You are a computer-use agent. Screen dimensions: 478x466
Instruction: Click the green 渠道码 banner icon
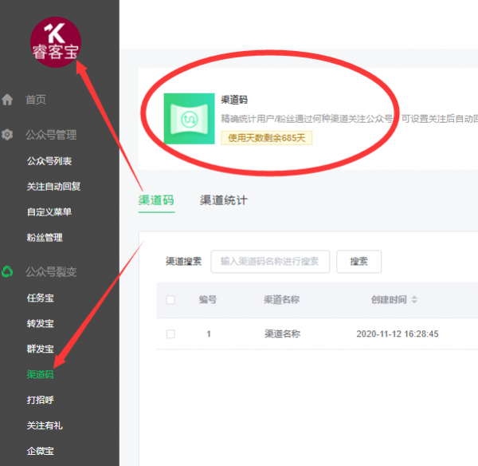point(189,119)
